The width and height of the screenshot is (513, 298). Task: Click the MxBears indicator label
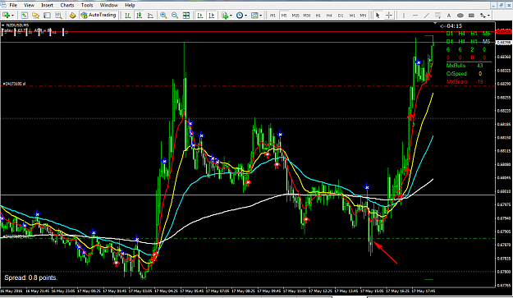pyautogui.click(x=457, y=82)
